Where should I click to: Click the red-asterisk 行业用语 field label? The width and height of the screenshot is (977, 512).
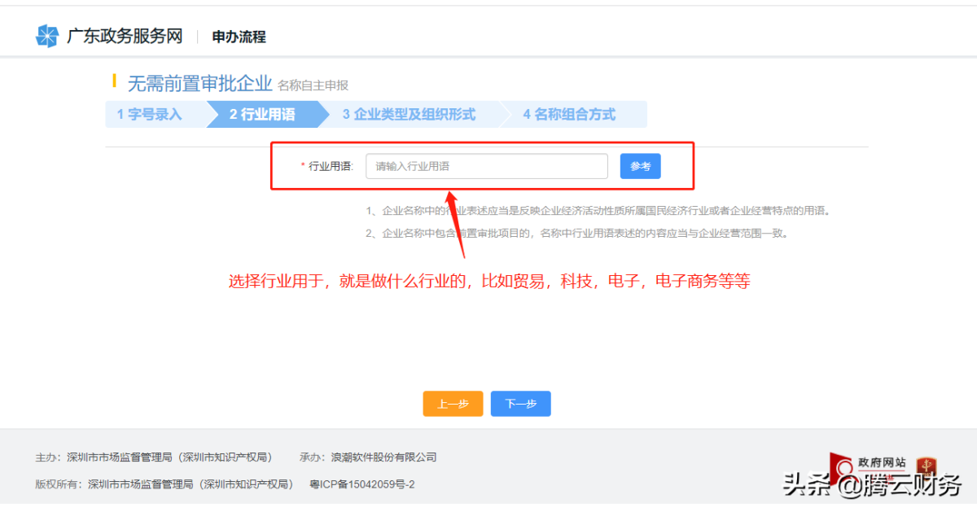pyautogui.click(x=328, y=166)
